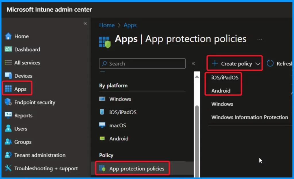Click the iOS/iPadOS platform device icon
The image size is (294, 179).
(x=102, y=112)
